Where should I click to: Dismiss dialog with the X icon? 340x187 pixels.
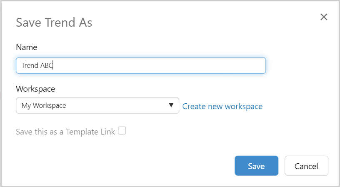pyautogui.click(x=324, y=17)
